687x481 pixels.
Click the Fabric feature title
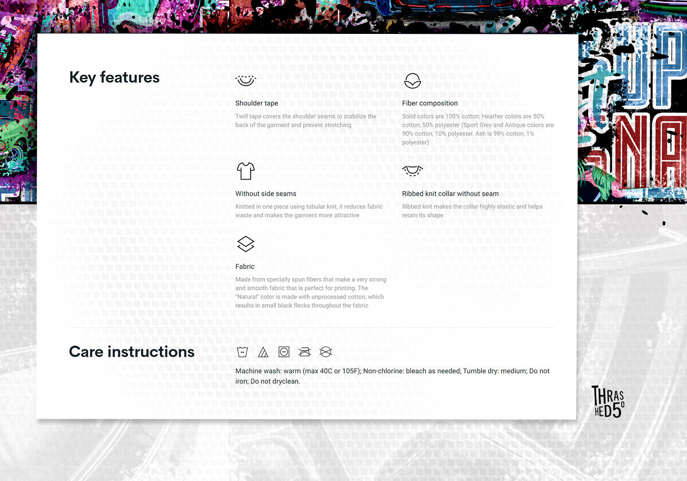(245, 267)
